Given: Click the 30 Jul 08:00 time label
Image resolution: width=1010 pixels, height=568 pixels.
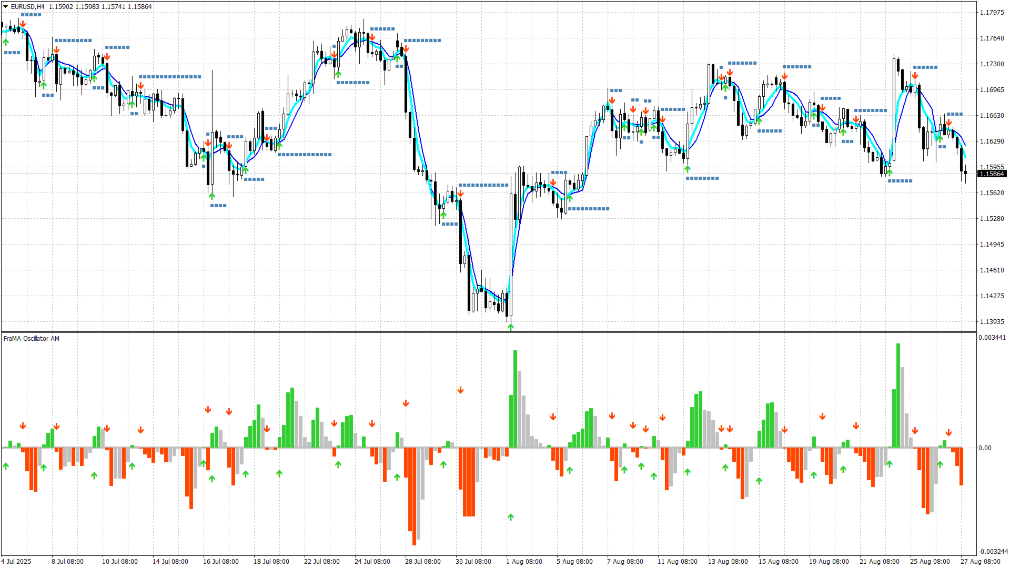Looking at the screenshot, I should (473, 562).
